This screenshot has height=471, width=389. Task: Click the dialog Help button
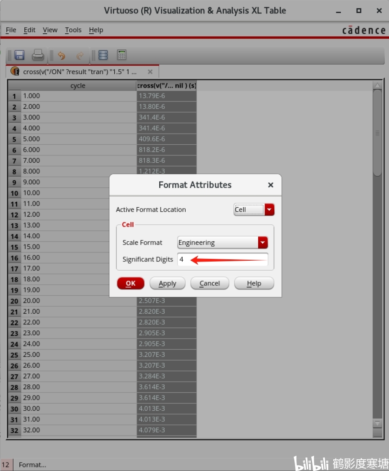tap(254, 283)
